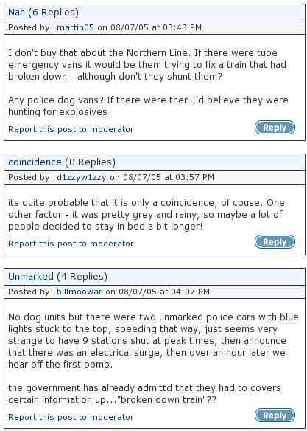
Task: Click the paragraph about government covering information
Action: (144, 394)
